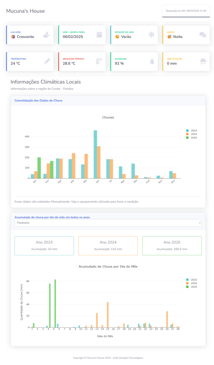
Task: Click the moon cloud icon in Lua Hoje card
Action: tap(47, 35)
